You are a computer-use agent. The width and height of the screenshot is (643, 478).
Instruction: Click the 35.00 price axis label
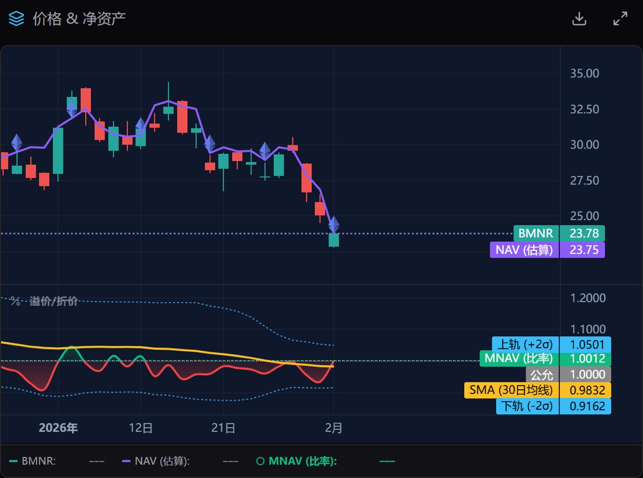pos(584,73)
